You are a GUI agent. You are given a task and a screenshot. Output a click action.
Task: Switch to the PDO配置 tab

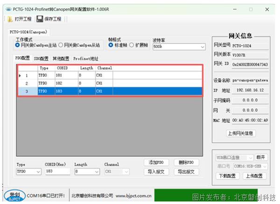click(x=22, y=58)
